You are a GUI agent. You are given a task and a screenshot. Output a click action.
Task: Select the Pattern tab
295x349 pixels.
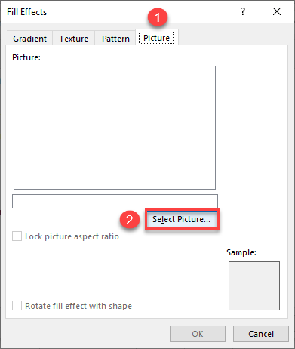click(115, 39)
